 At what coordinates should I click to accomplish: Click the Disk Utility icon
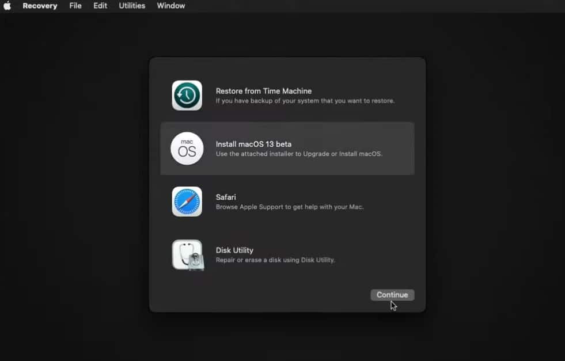coord(187,255)
